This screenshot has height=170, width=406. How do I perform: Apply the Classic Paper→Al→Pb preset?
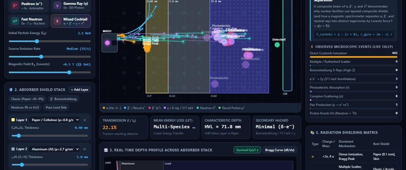(27, 99)
